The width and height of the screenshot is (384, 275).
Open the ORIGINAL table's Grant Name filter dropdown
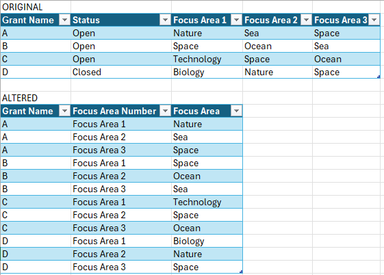(64, 20)
